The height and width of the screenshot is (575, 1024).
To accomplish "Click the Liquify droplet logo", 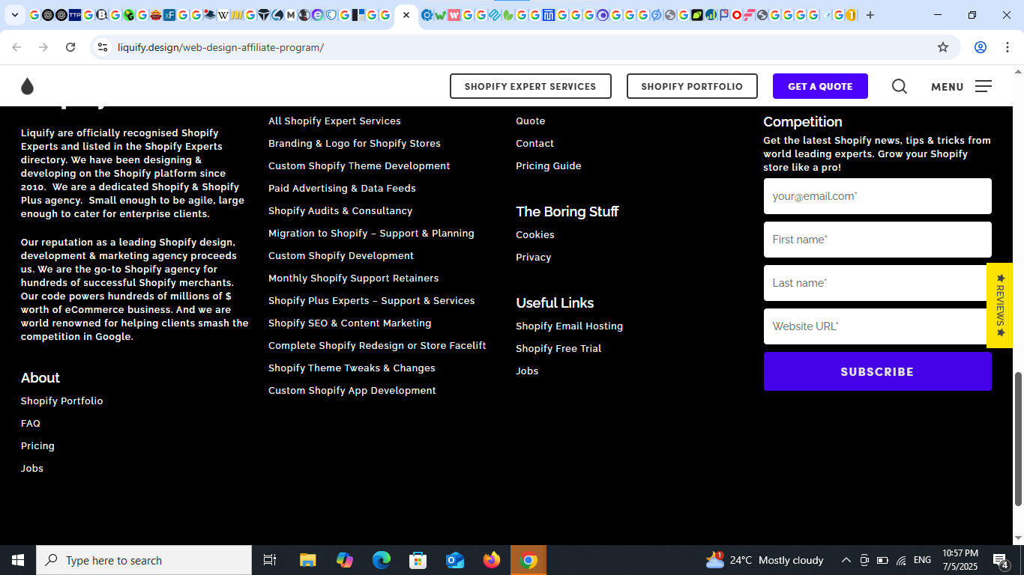I will tap(28, 86).
